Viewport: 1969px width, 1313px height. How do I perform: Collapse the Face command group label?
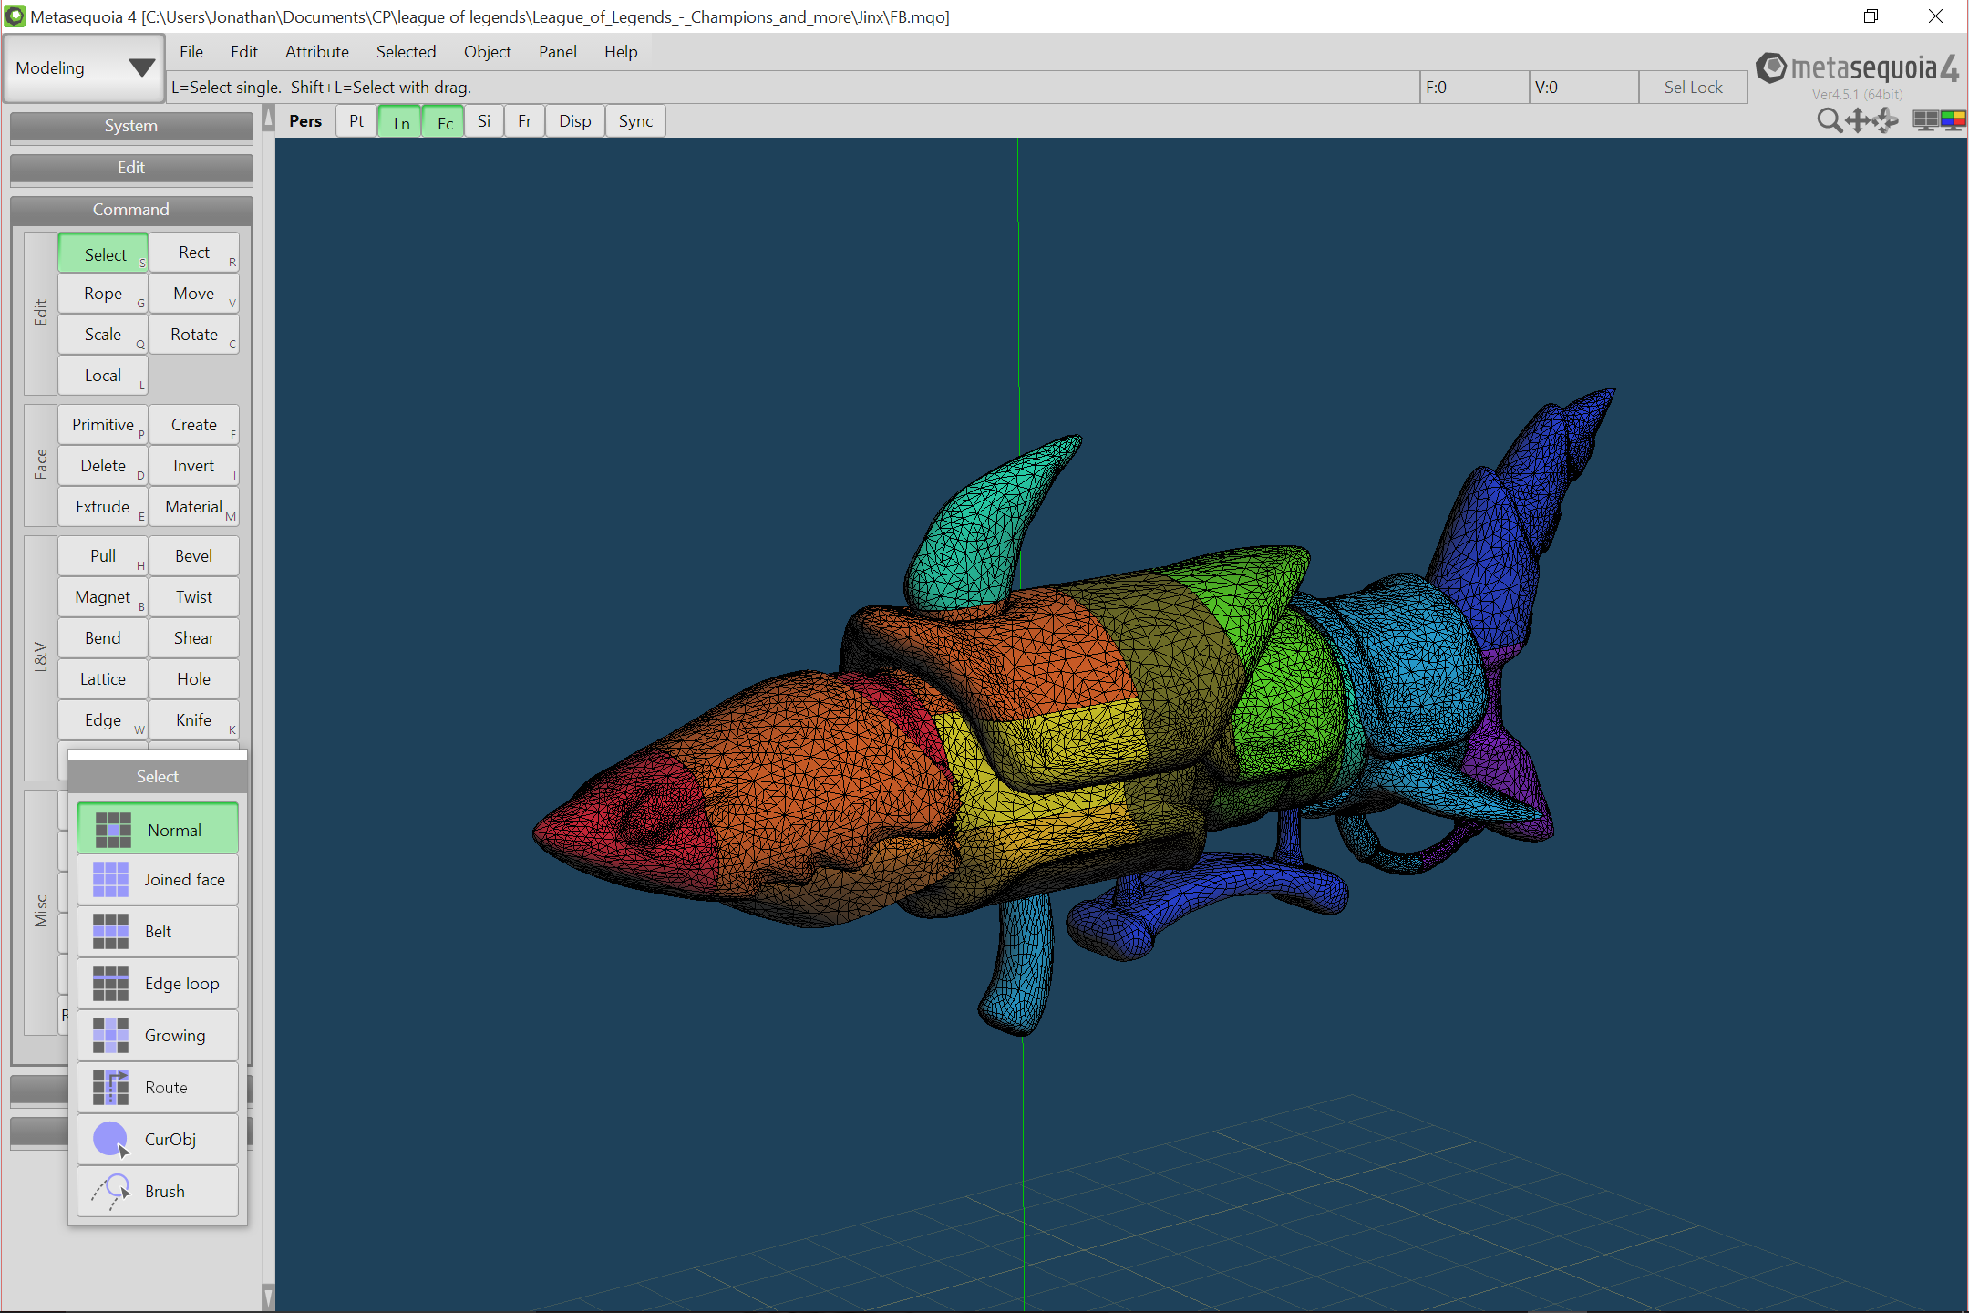click(41, 464)
